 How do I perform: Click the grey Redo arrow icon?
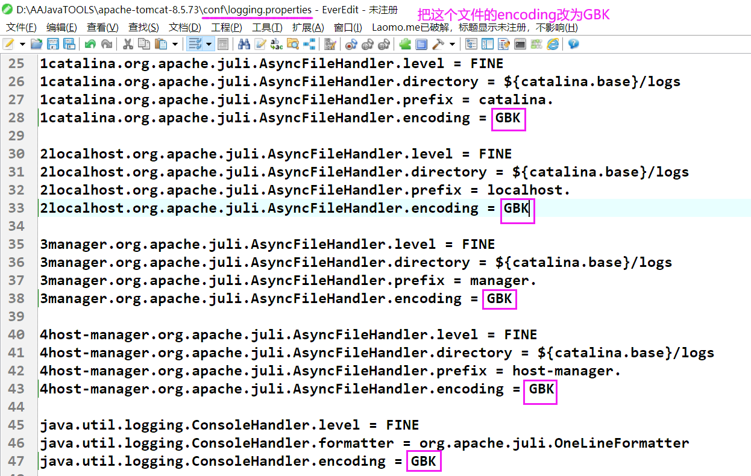pos(107,44)
